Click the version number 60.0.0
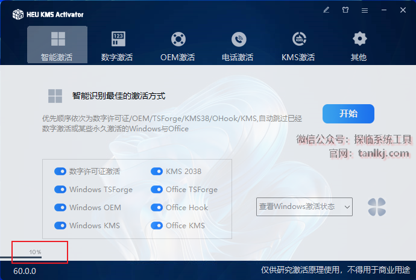The image size is (416, 280). click(25, 271)
